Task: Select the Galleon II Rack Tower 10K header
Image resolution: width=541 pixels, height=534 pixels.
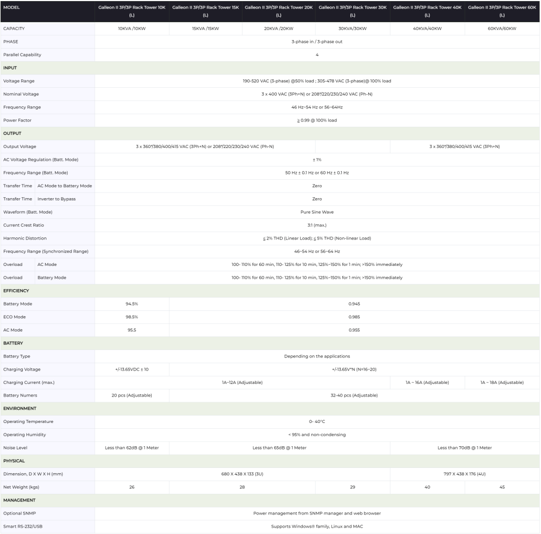Action: point(132,12)
